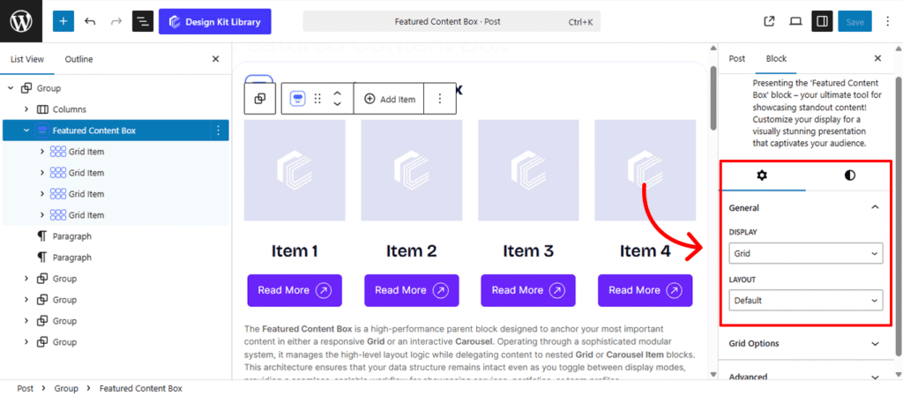Screen dimensions: 903x396
Task: Click the WordPress logo icon
Action: pos(21,21)
